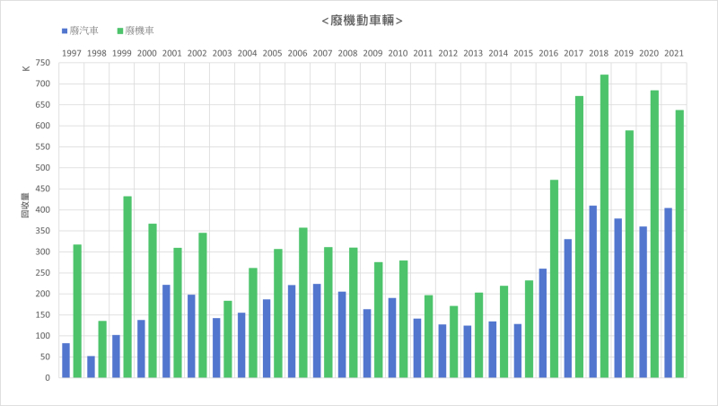Select the 2015 year label
This screenshot has width=718, height=406.
(x=523, y=53)
